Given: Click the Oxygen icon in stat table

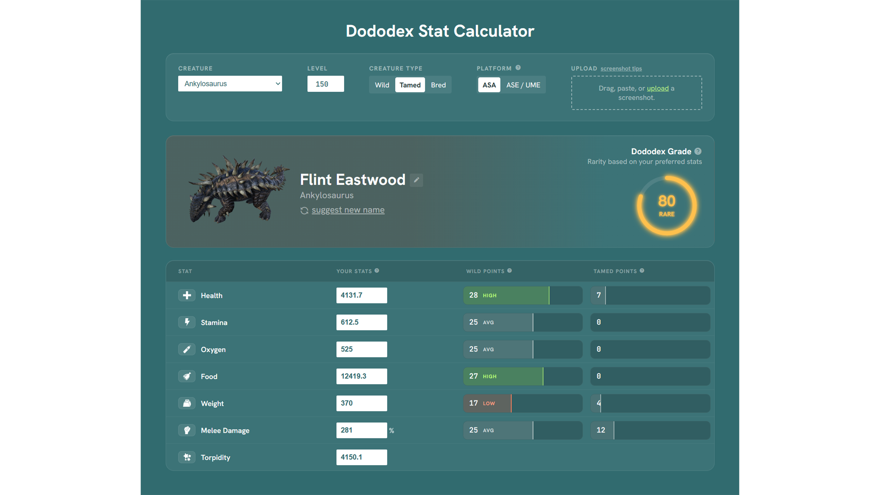Looking at the screenshot, I should [x=187, y=349].
